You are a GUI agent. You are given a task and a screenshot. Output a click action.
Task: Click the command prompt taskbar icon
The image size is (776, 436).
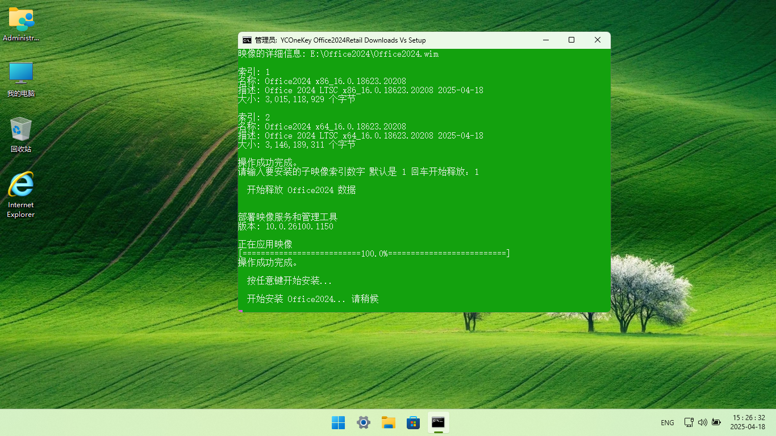[438, 422]
